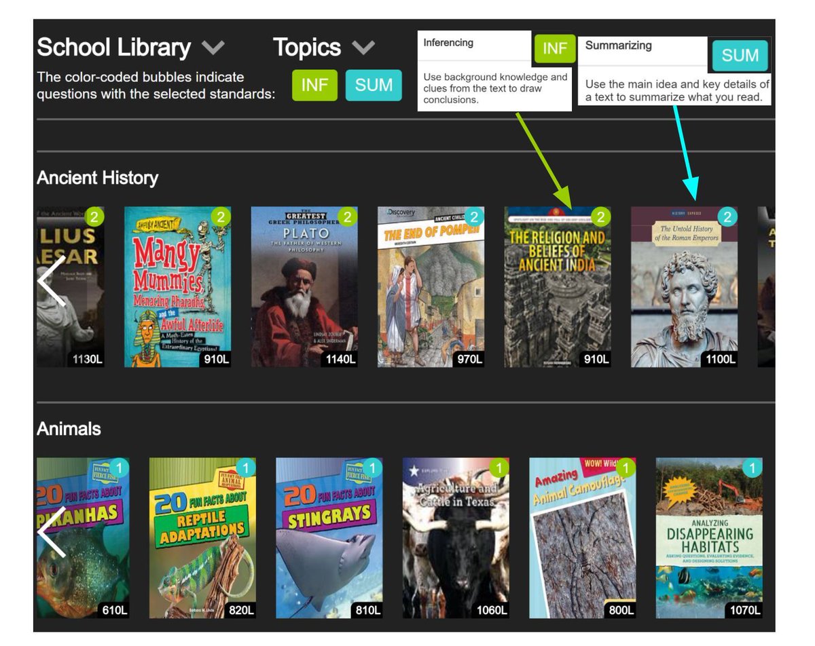Click the Ancient History category heading
Screen dimensions: 815x646
pos(97,178)
